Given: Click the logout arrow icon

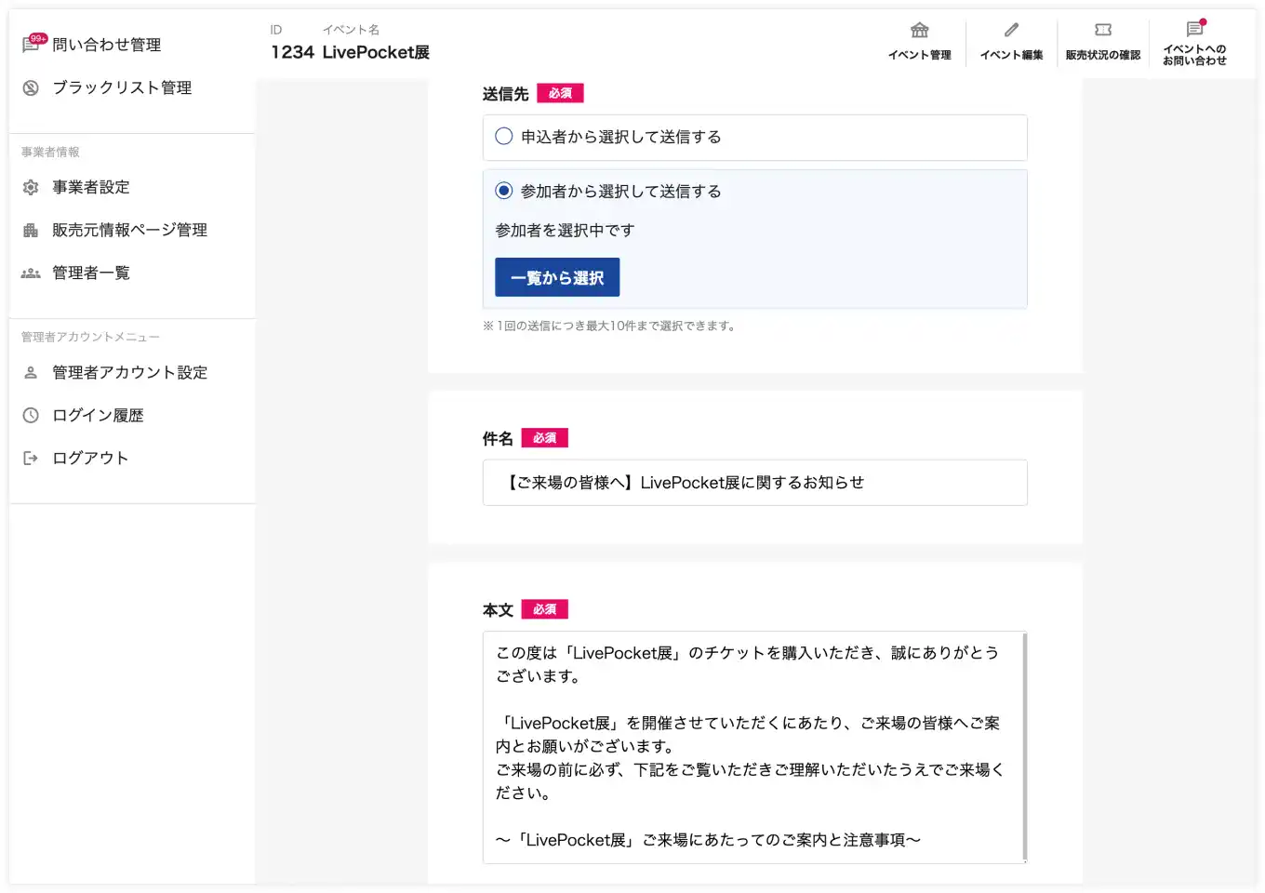Looking at the screenshot, I should pos(31,459).
